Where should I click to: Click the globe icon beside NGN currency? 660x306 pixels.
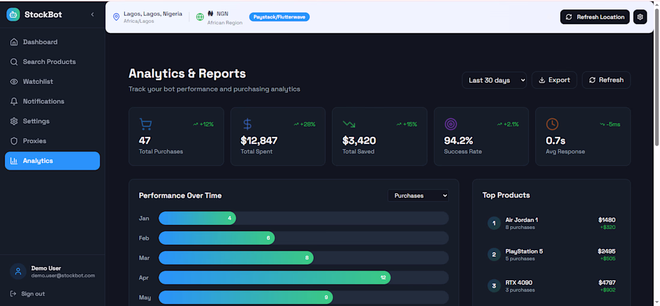pos(200,17)
